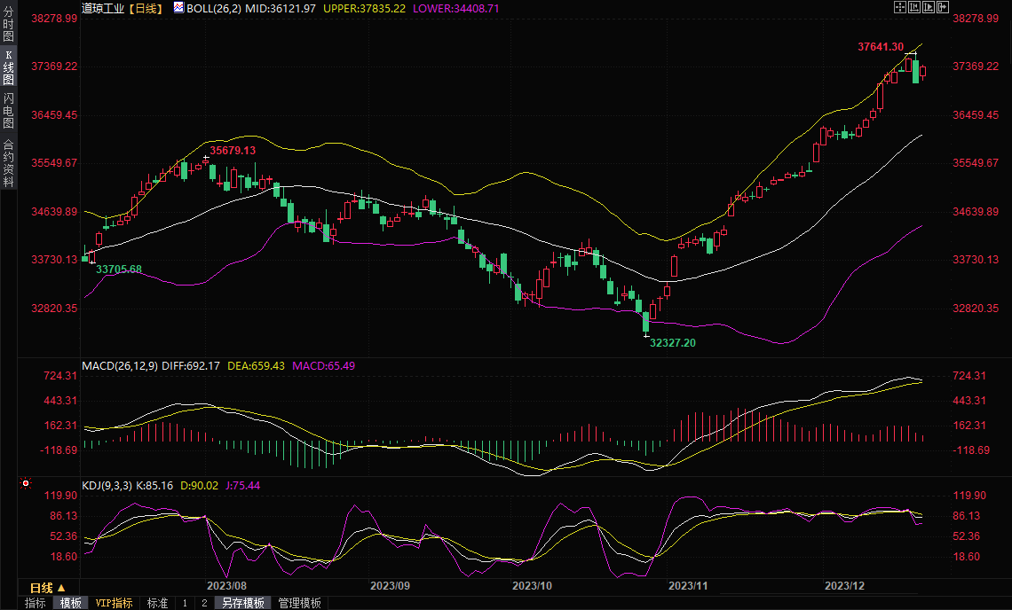Switch to template number 2
Viewport: 1012px width, 610px height.
pyautogui.click(x=204, y=603)
